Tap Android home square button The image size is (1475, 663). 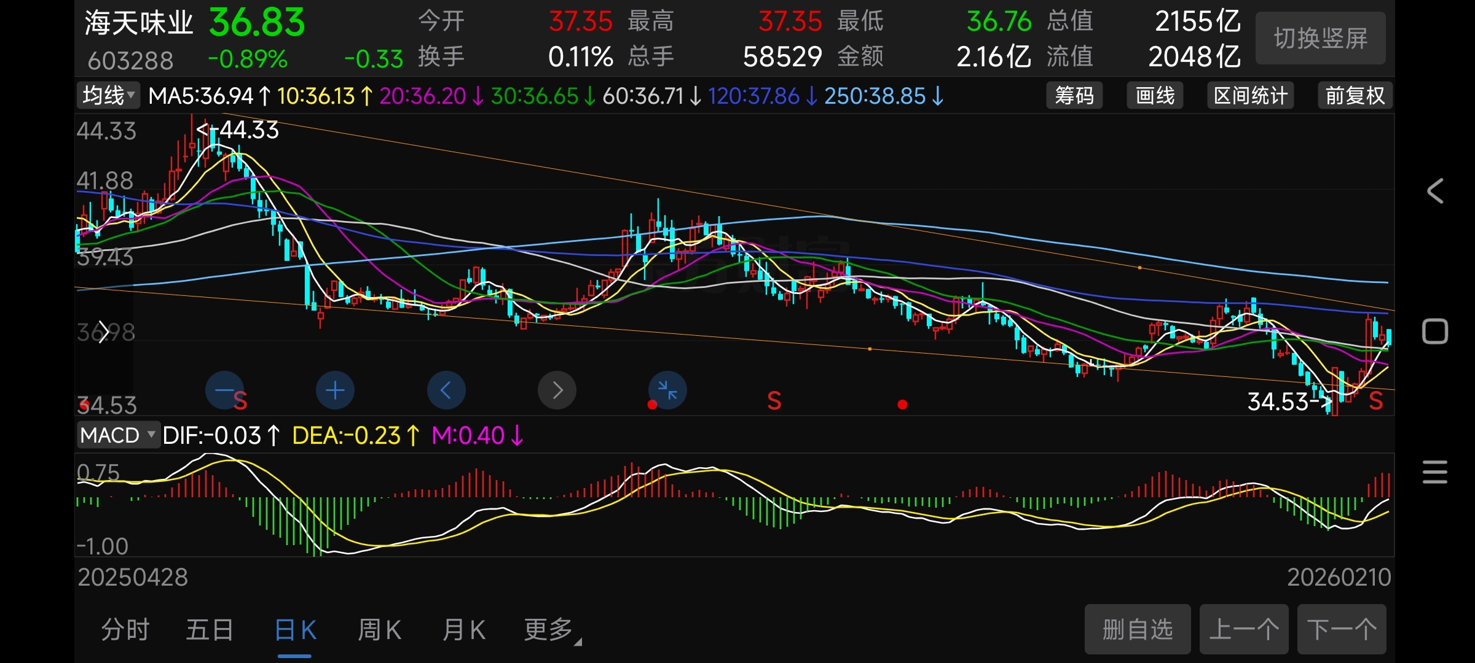[1435, 331]
